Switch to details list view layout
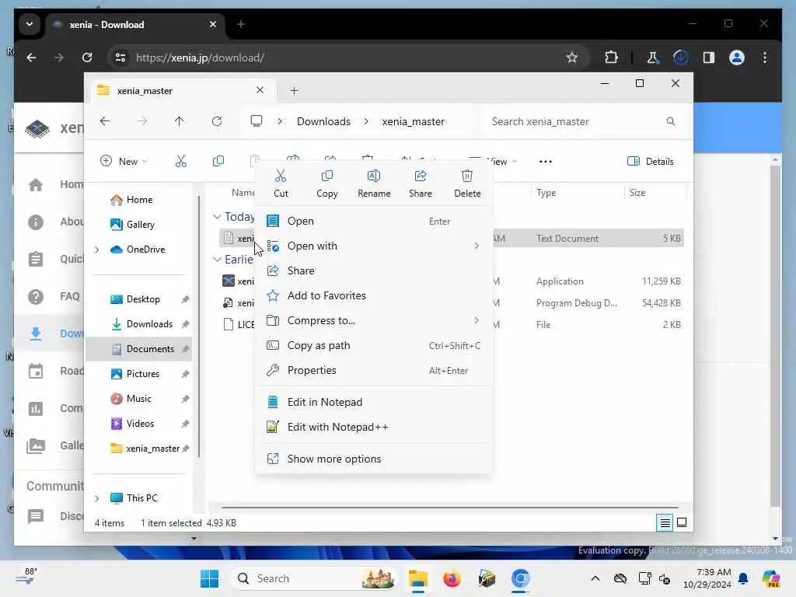Viewport: 796px width, 597px height. (665, 522)
